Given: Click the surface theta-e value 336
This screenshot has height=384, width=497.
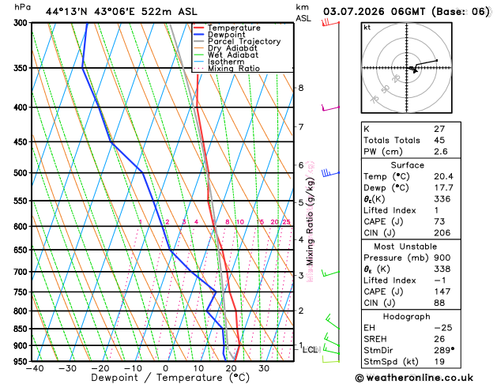Looking at the screenshot, I should pyautogui.click(x=442, y=198).
